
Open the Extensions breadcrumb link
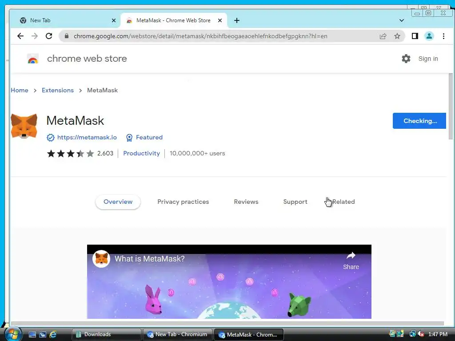pos(58,90)
